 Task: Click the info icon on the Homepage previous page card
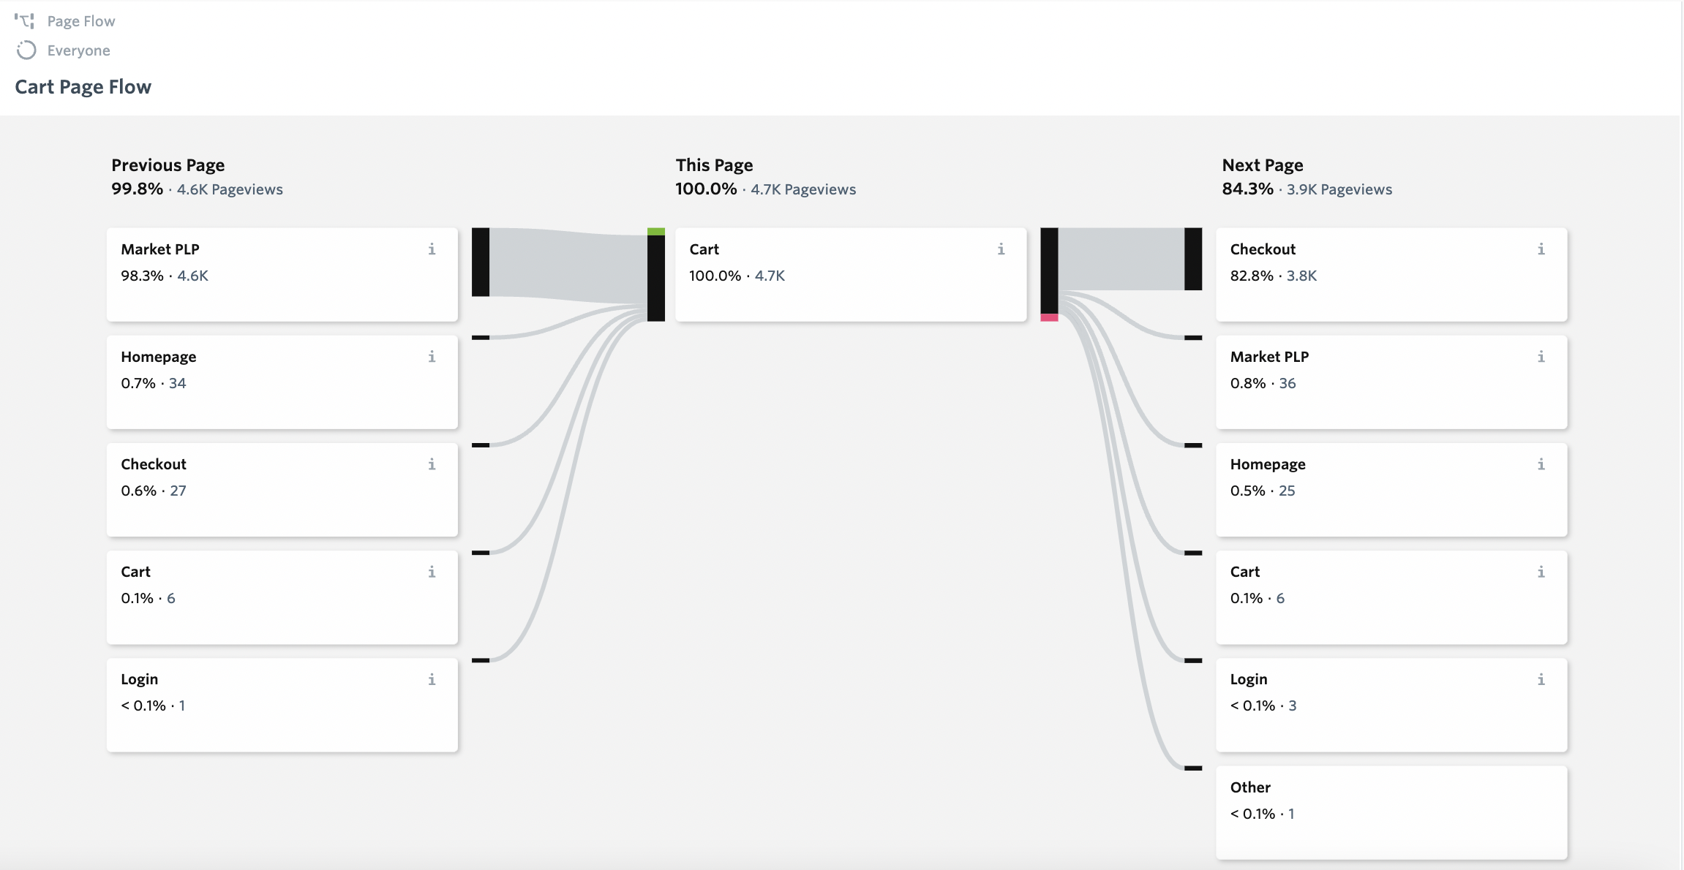[432, 357]
